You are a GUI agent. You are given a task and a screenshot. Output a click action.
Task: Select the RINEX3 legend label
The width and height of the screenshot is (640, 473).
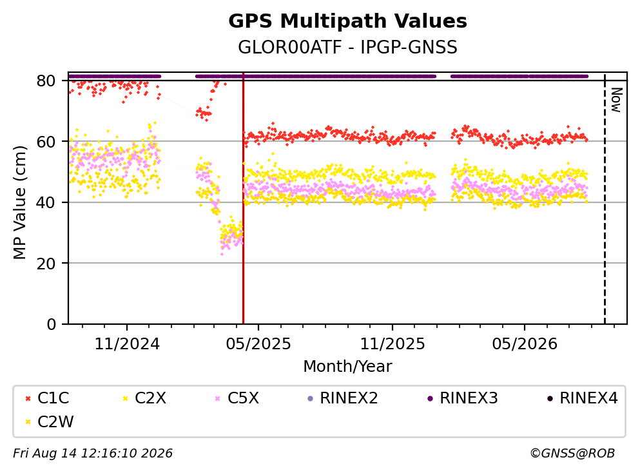[x=469, y=398]
